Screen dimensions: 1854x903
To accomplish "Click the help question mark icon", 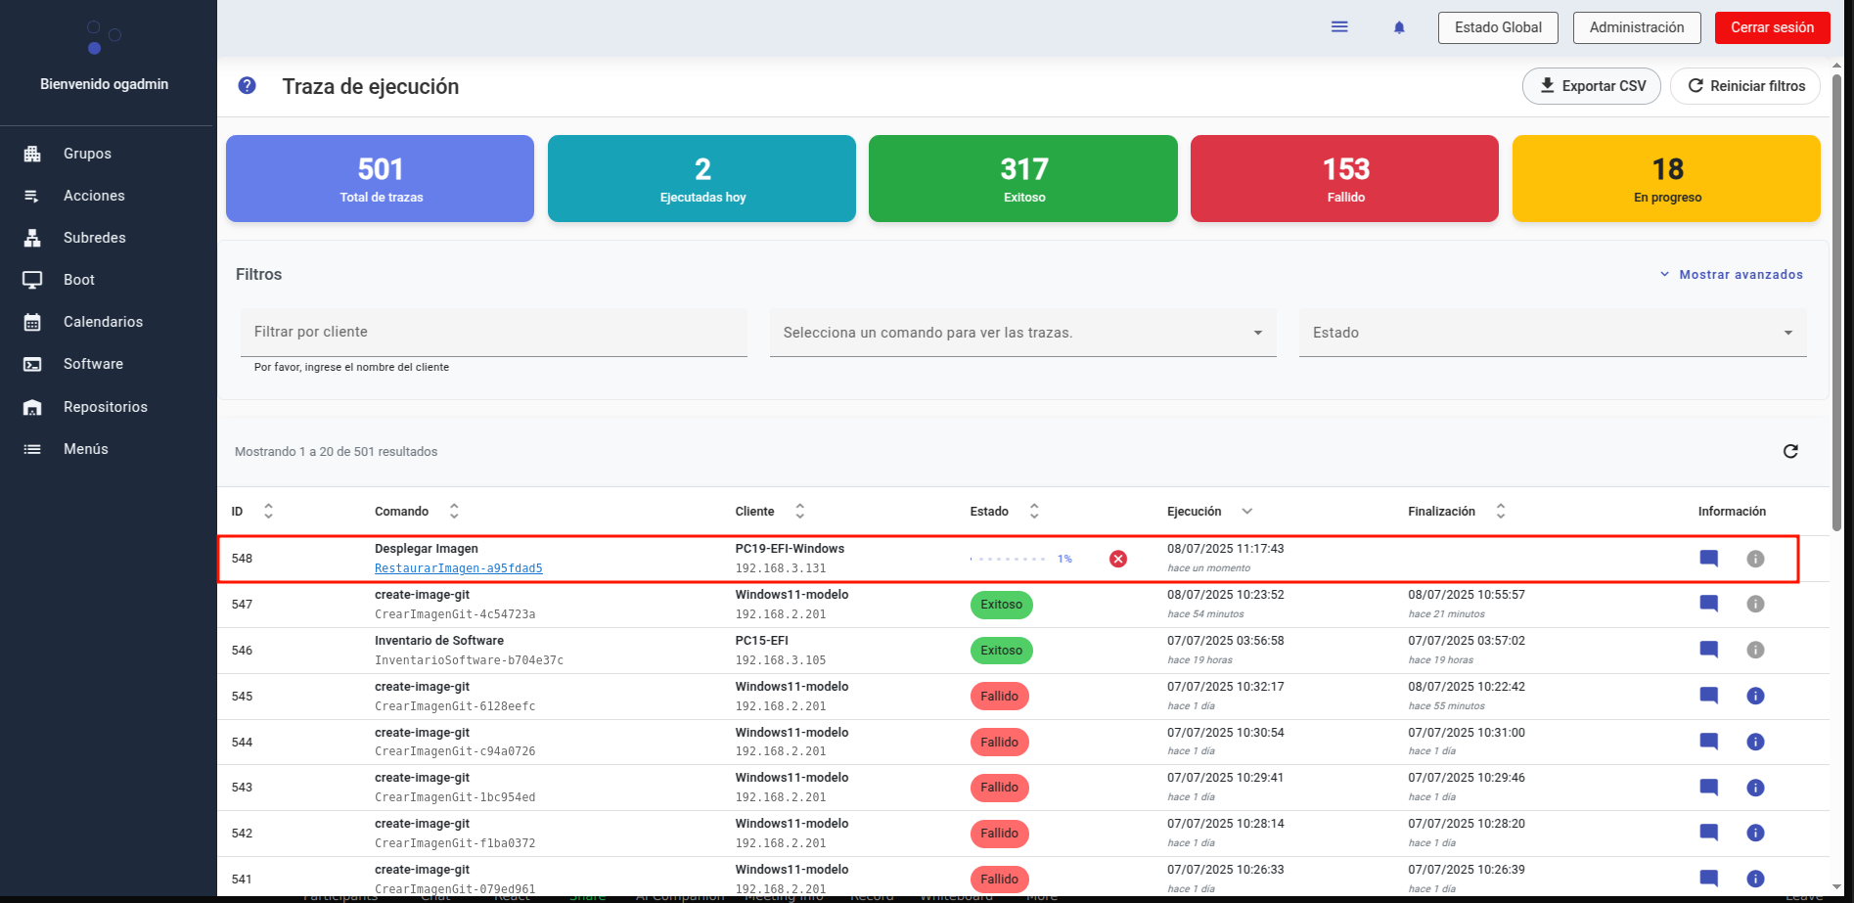I will tap(248, 86).
